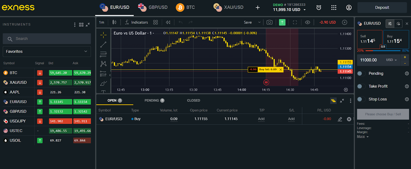The height and width of the screenshot is (169, 411).
Task: Select the OPEN positions tab
Action: [x=115, y=101]
